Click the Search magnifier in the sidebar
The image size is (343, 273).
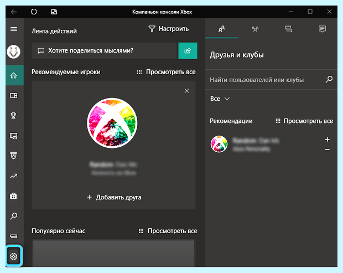click(x=14, y=216)
